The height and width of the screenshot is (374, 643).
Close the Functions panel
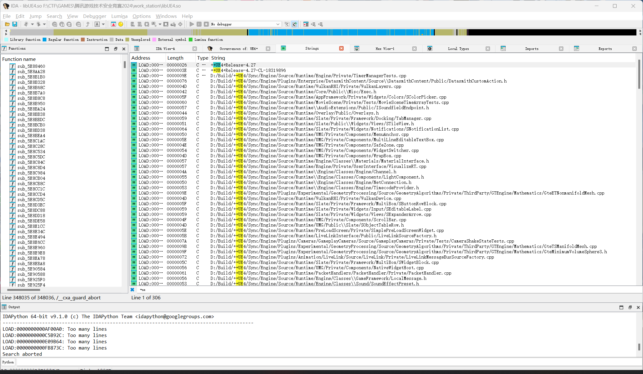click(124, 49)
